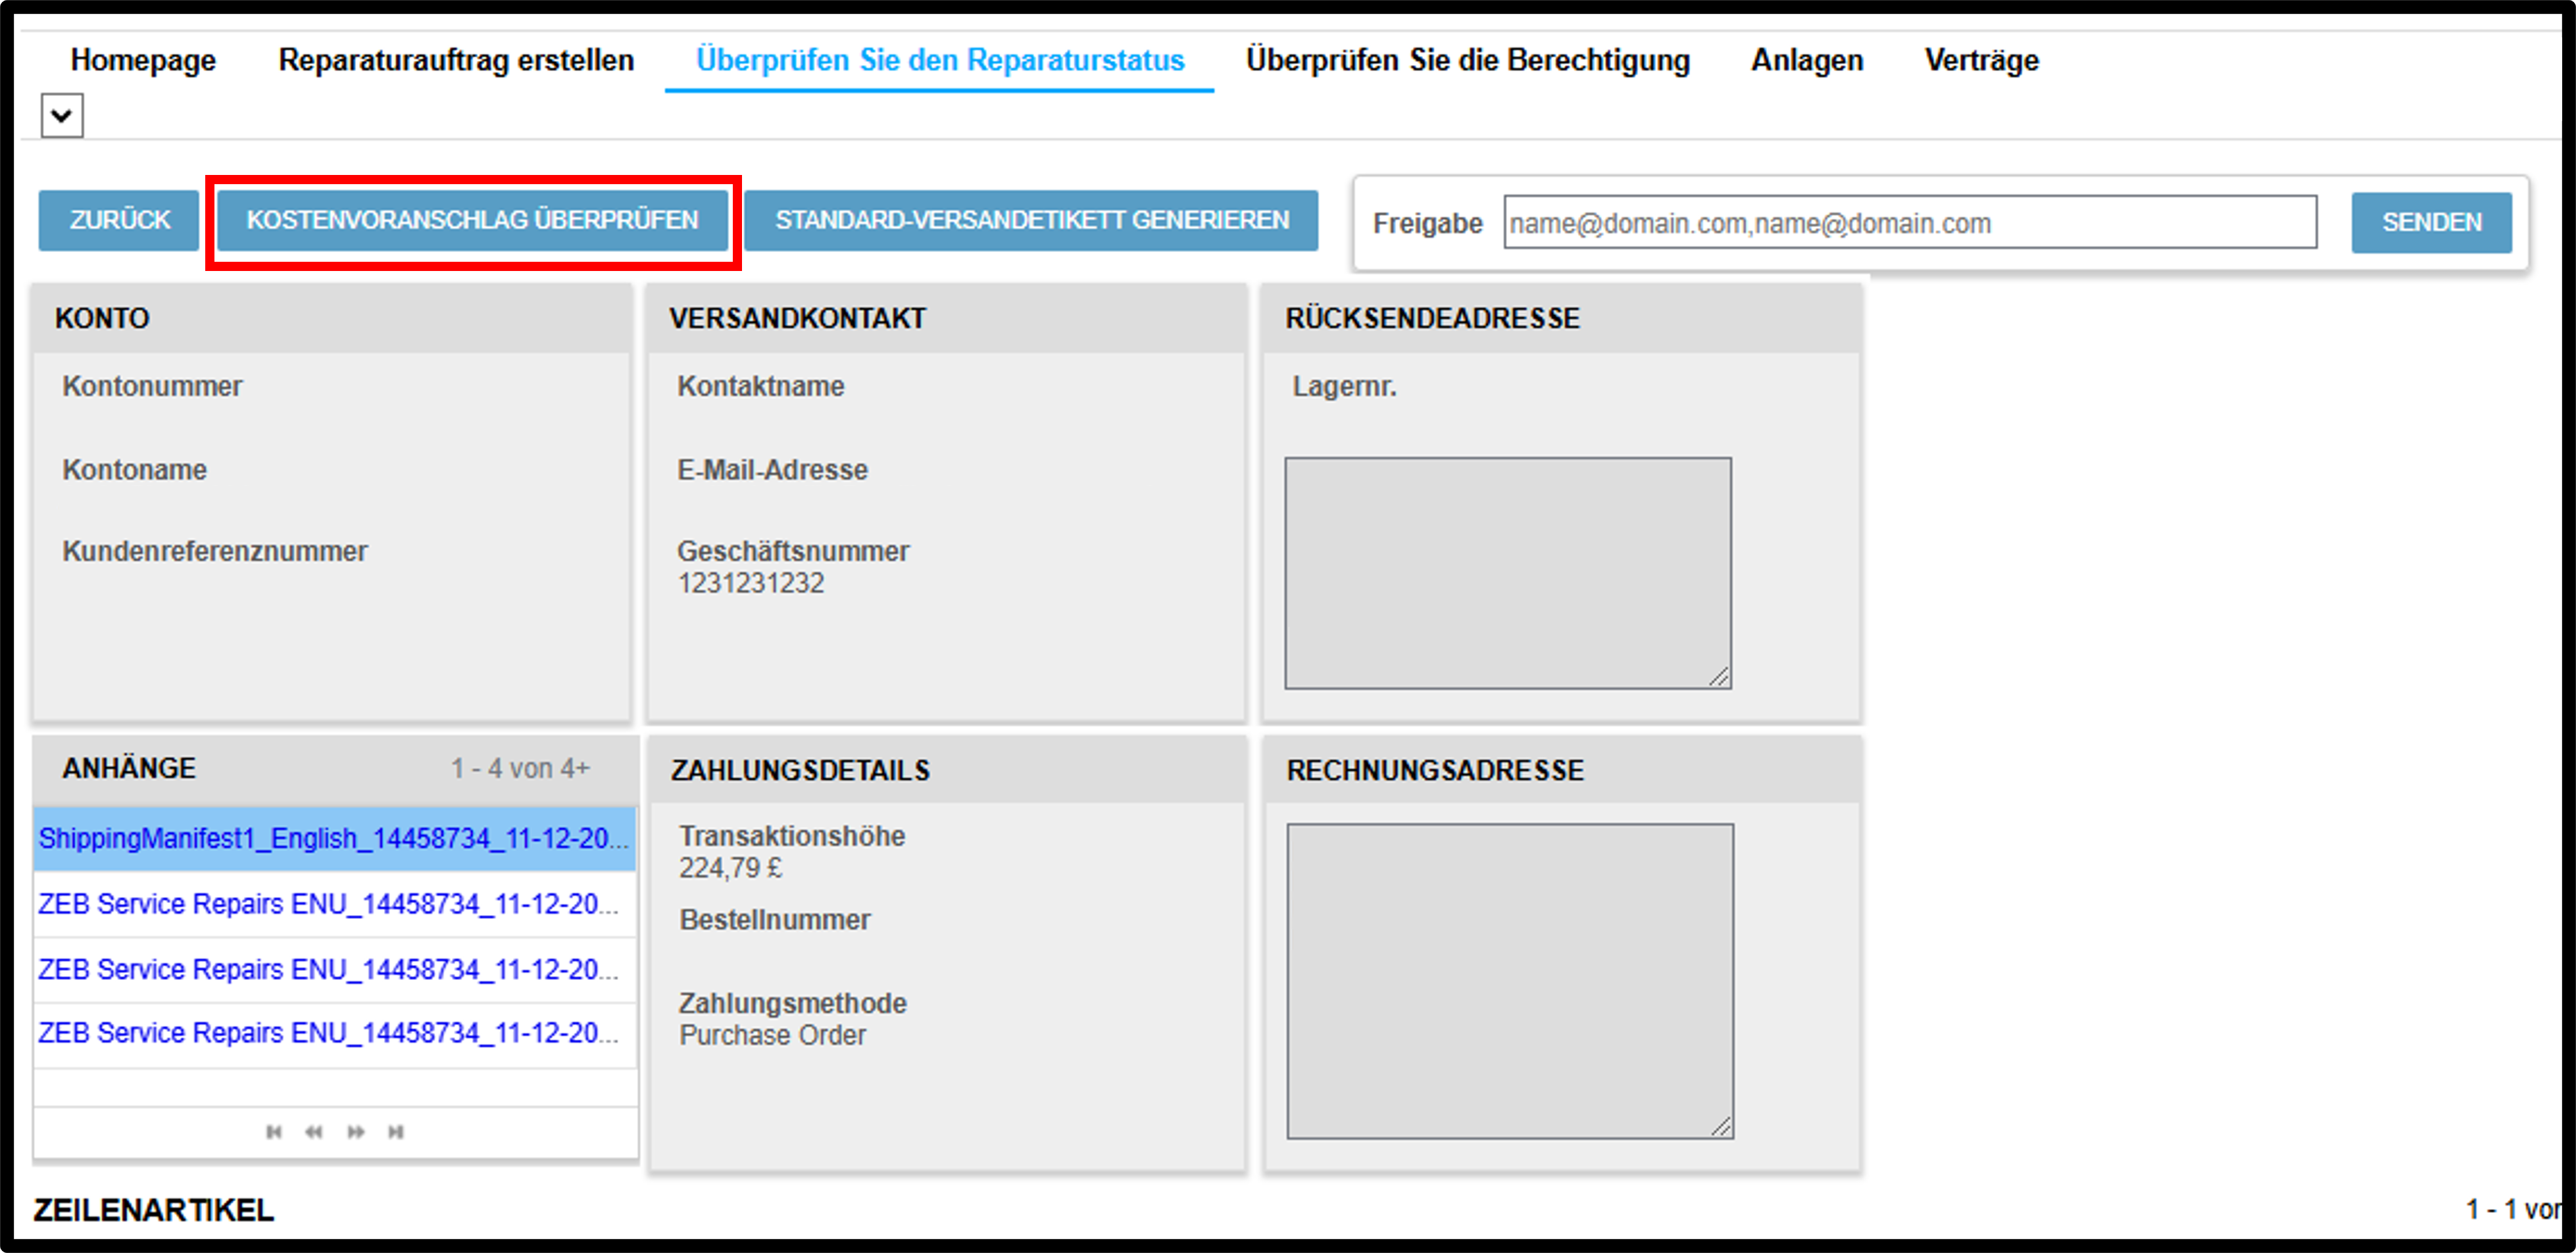Click the SENDEN button
2576x1253 pixels.
(x=2431, y=222)
